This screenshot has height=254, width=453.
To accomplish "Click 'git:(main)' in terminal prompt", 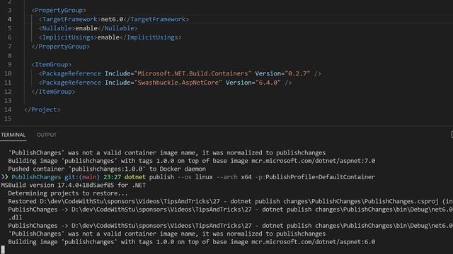I will 82,177.
